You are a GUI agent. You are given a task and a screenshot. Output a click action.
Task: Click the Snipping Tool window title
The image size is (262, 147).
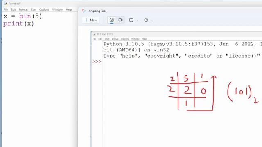(x=97, y=11)
